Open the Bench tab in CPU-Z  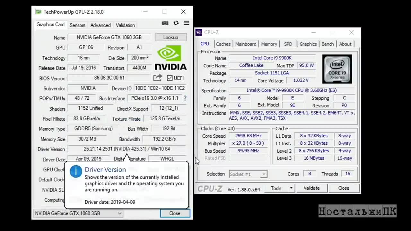[x=328, y=44]
